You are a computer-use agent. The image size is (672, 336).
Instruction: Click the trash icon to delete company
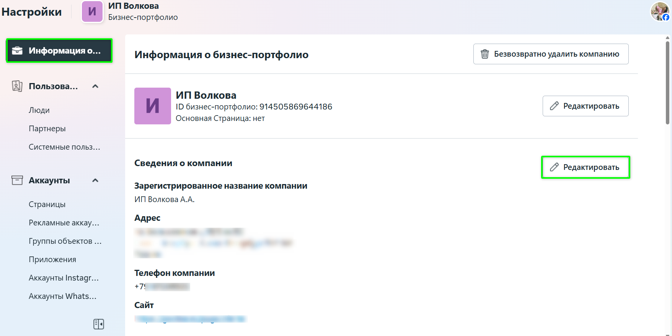tap(485, 54)
